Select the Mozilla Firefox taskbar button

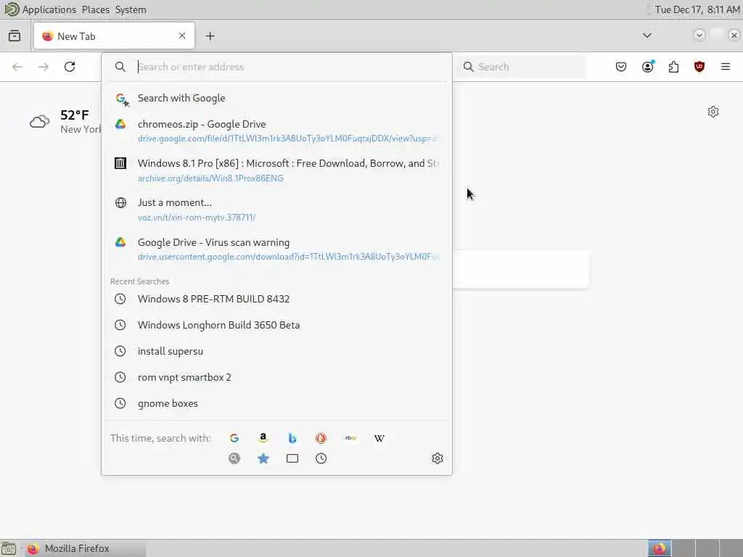(85, 548)
